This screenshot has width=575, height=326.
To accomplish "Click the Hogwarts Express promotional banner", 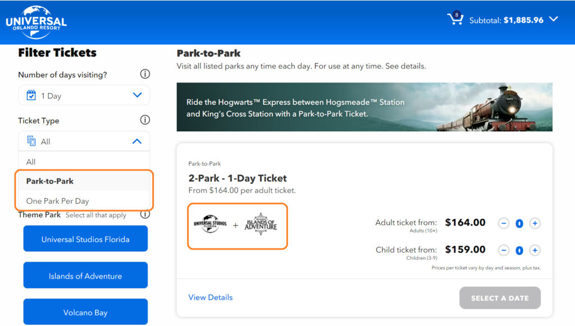I will click(x=364, y=107).
